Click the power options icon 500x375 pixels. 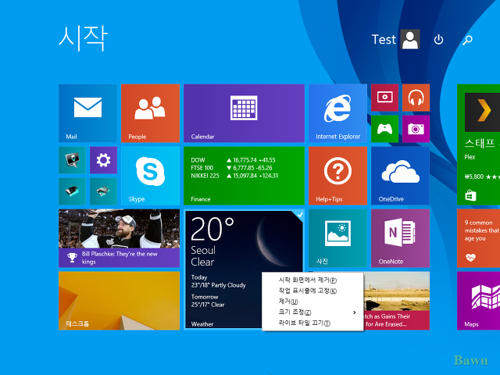(x=438, y=40)
